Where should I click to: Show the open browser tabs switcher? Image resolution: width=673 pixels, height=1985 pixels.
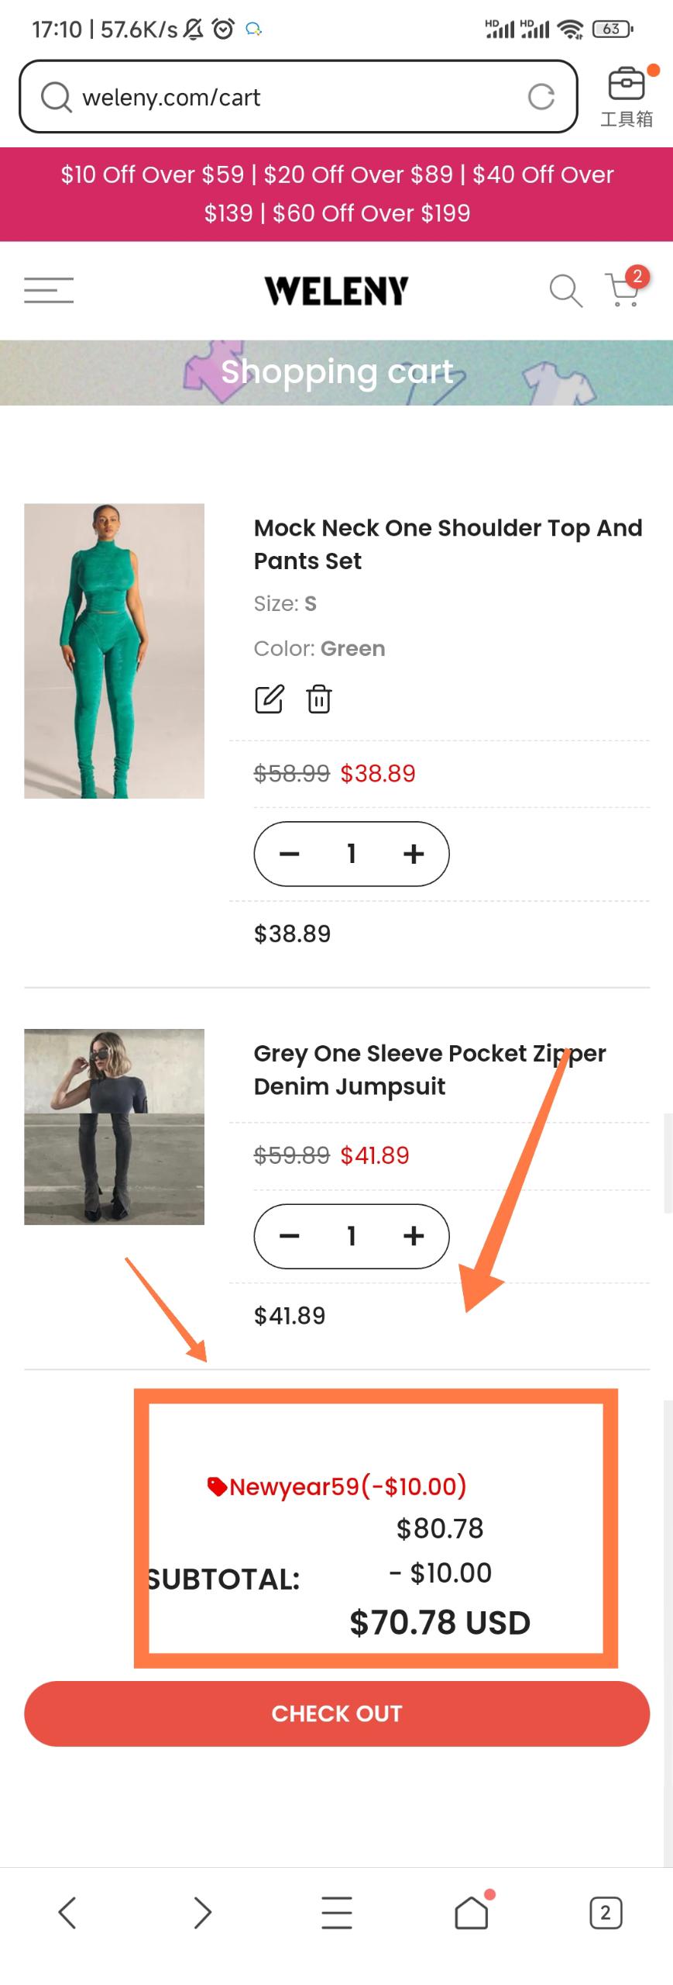(x=606, y=1912)
